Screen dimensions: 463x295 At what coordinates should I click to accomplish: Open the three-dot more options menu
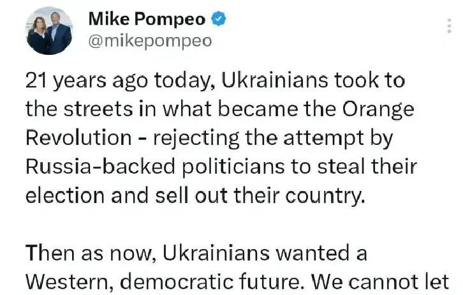[x=449, y=26]
